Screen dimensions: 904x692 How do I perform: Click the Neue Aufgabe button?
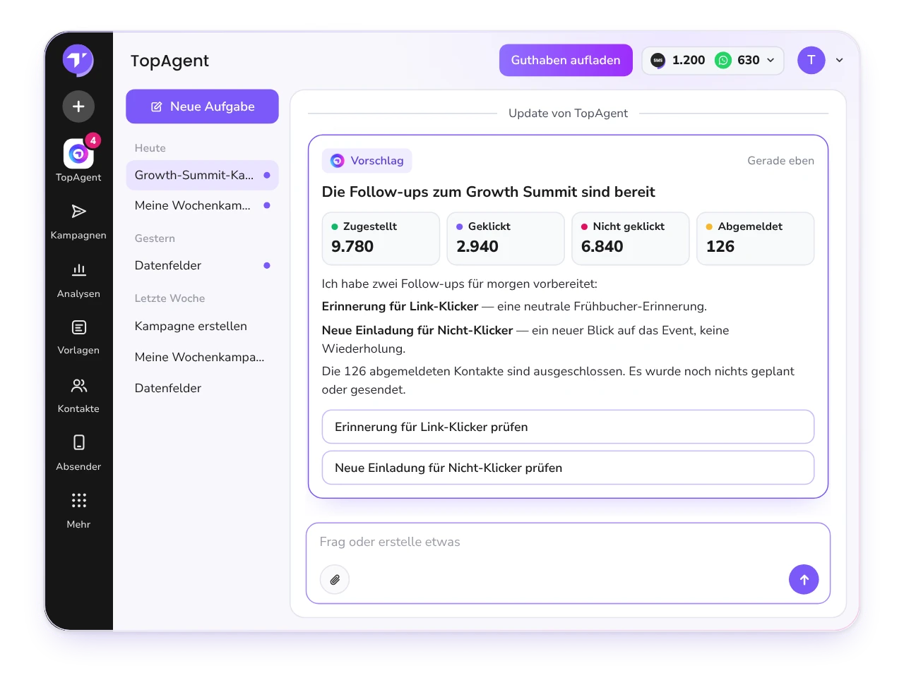(x=202, y=107)
